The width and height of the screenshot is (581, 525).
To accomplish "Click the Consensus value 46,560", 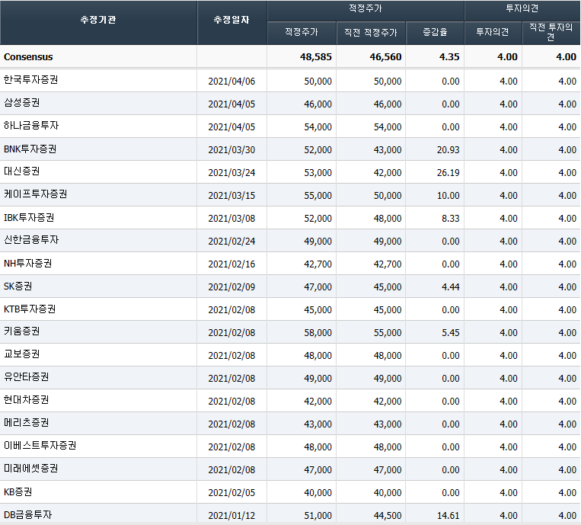I will tap(385, 56).
